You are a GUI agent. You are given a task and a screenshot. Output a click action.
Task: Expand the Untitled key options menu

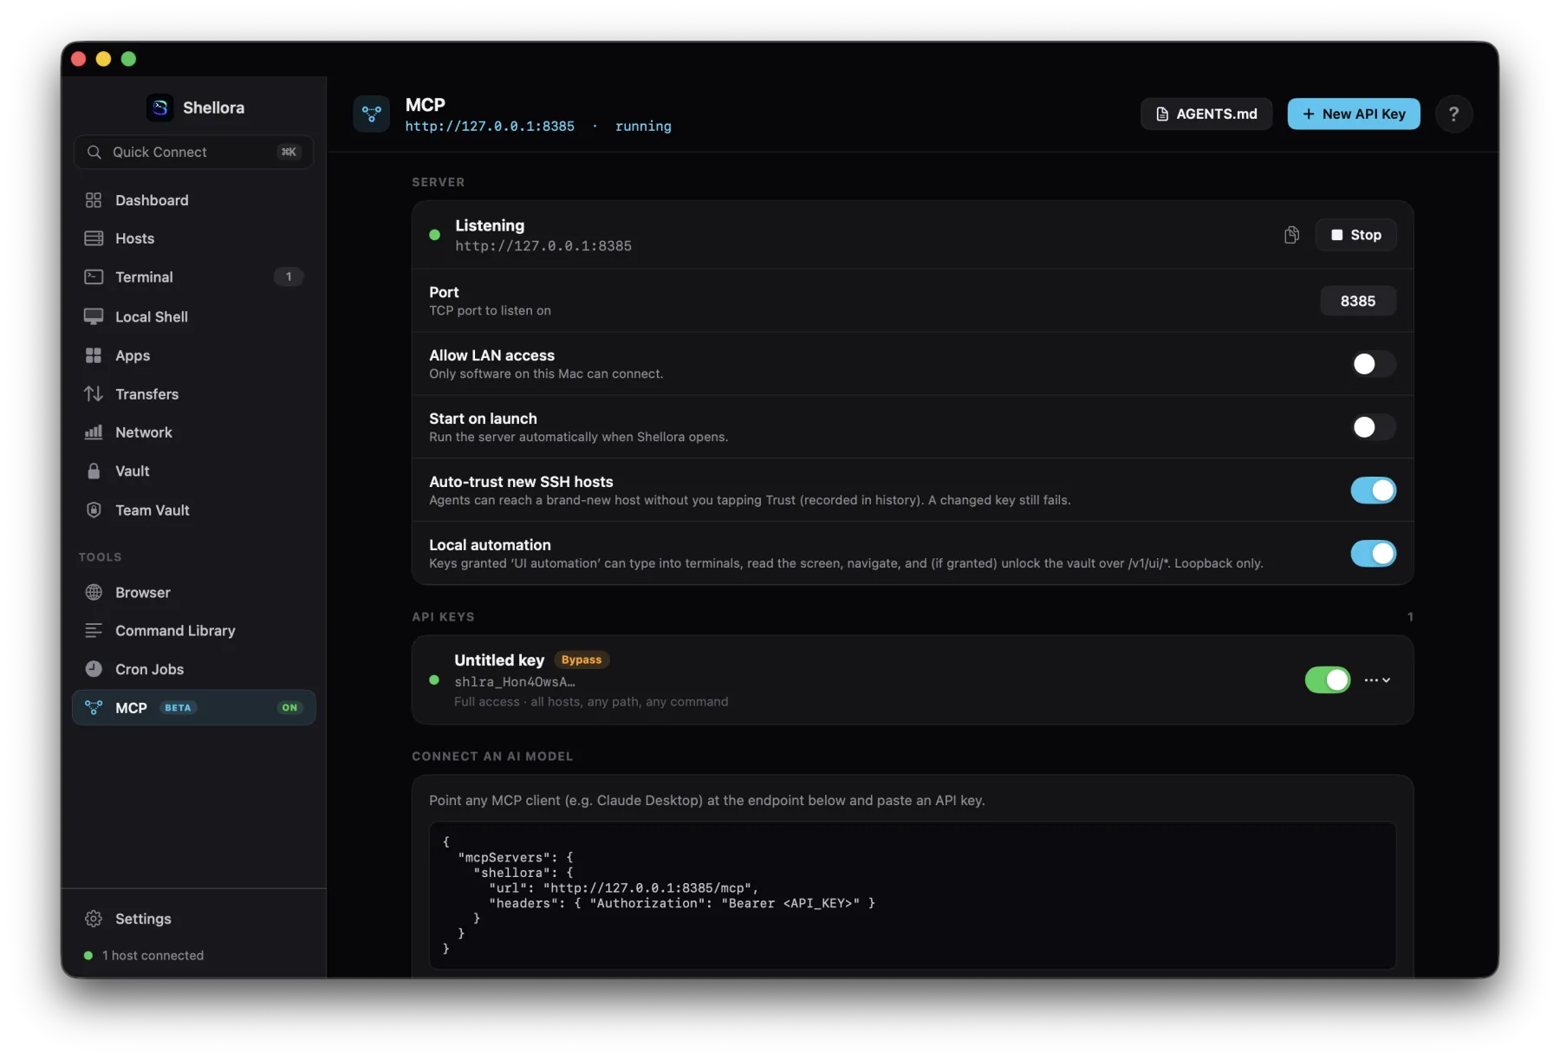tap(1377, 680)
